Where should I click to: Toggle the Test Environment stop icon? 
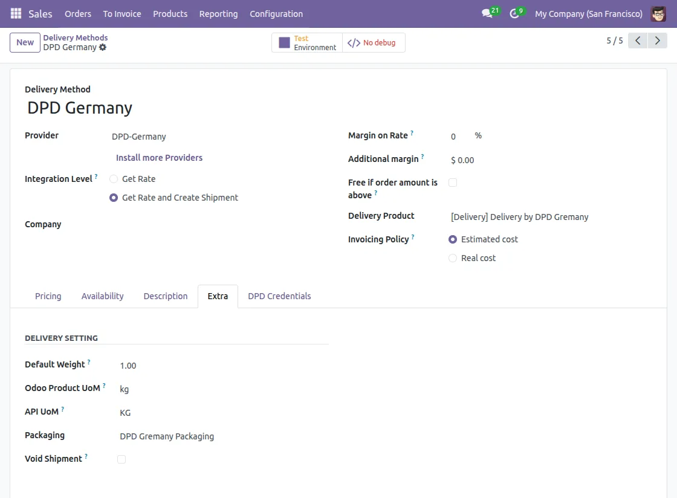(285, 43)
